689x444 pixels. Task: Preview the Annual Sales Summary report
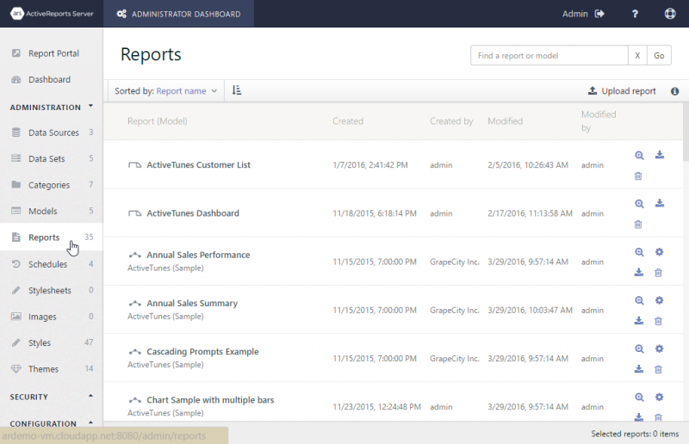pos(639,300)
